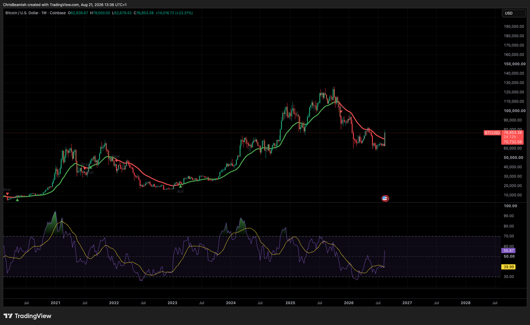Click the 2023 label on time axis
530x325 pixels.
[172, 303]
